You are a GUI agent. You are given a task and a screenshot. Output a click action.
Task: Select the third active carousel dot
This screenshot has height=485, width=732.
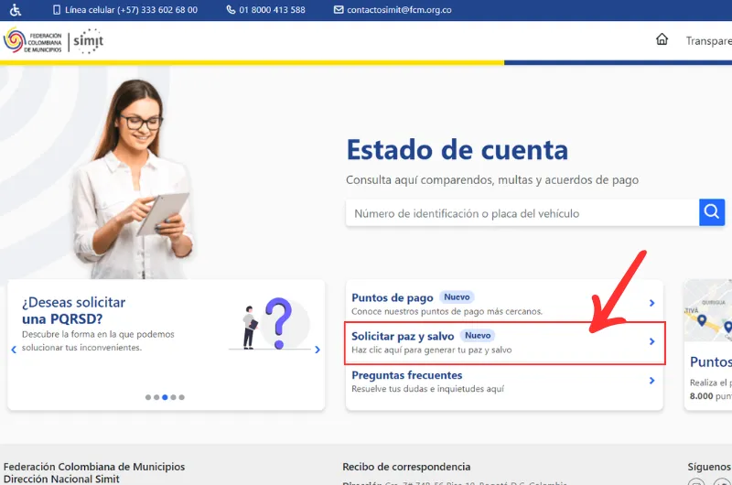tap(165, 397)
